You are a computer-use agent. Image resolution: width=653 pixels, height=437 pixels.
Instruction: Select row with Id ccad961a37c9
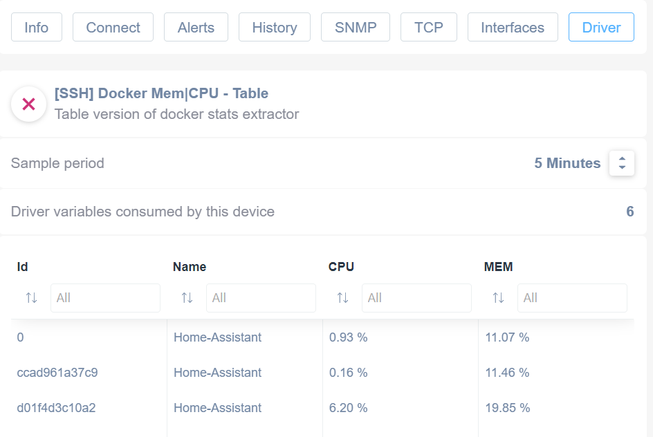pyautogui.click(x=322, y=373)
